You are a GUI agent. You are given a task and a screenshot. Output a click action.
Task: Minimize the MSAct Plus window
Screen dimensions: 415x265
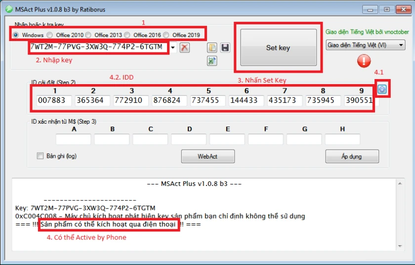pos(370,10)
